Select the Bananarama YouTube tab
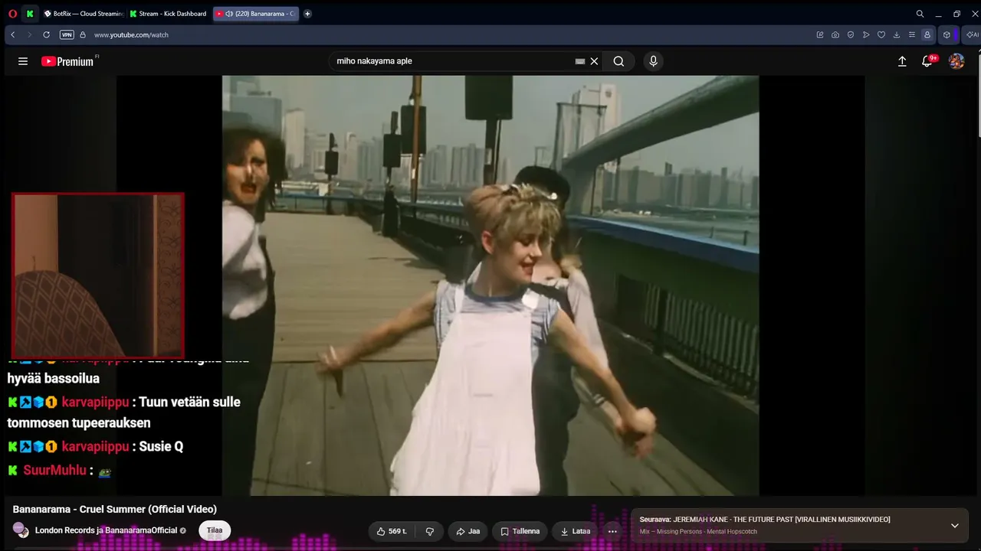981x551 pixels. [256, 14]
